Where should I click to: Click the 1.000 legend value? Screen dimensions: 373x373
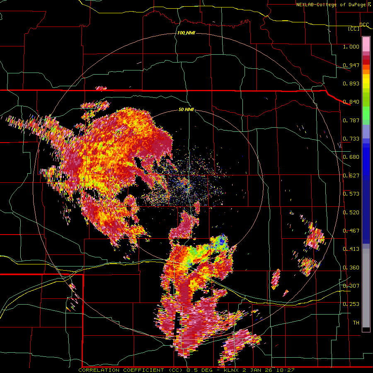click(x=351, y=46)
